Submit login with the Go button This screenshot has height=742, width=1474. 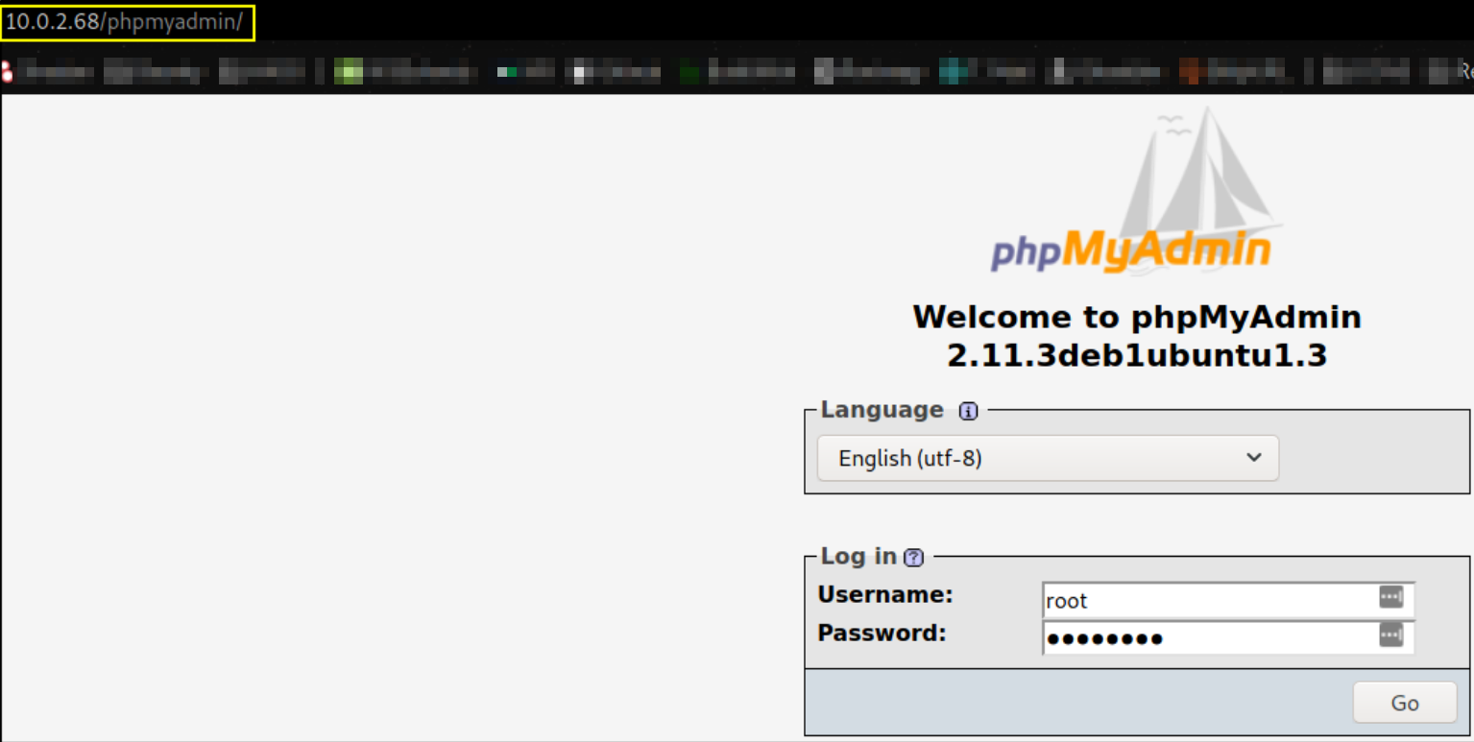tap(1405, 703)
